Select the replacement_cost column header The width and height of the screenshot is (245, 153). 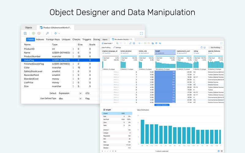184,52
